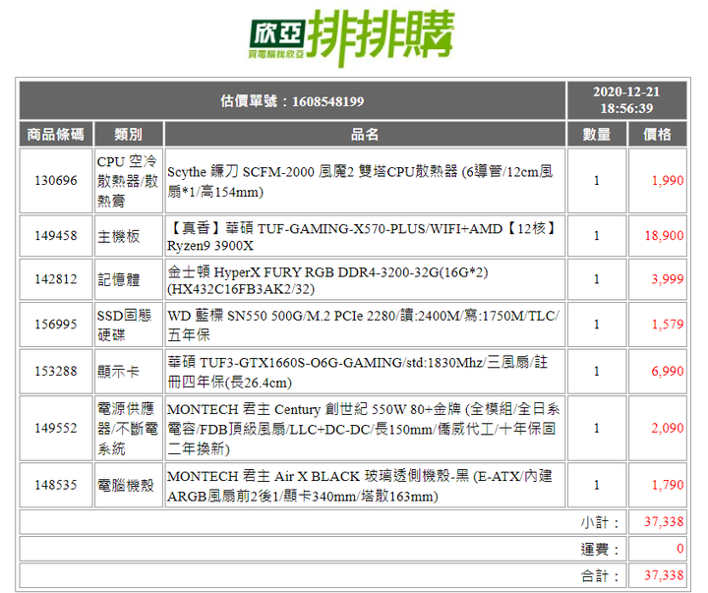Select product code 142812
Image resolution: width=708 pixels, height=593 pixels.
click(x=56, y=279)
